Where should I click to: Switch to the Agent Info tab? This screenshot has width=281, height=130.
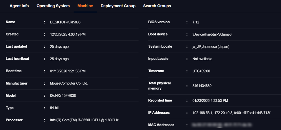coord(19,6)
